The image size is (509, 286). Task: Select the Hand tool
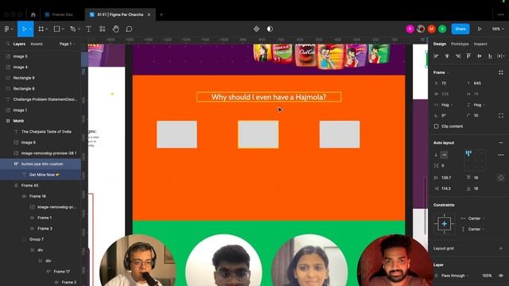[x=115, y=29]
